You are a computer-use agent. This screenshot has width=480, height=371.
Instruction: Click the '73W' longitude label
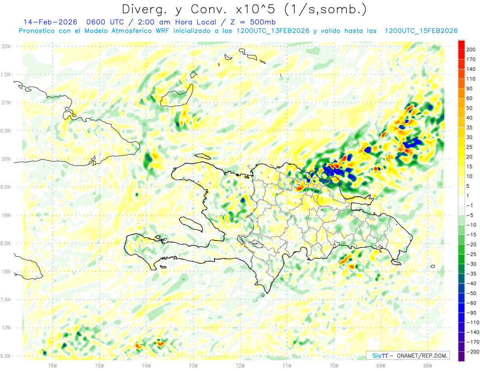(x=193, y=365)
